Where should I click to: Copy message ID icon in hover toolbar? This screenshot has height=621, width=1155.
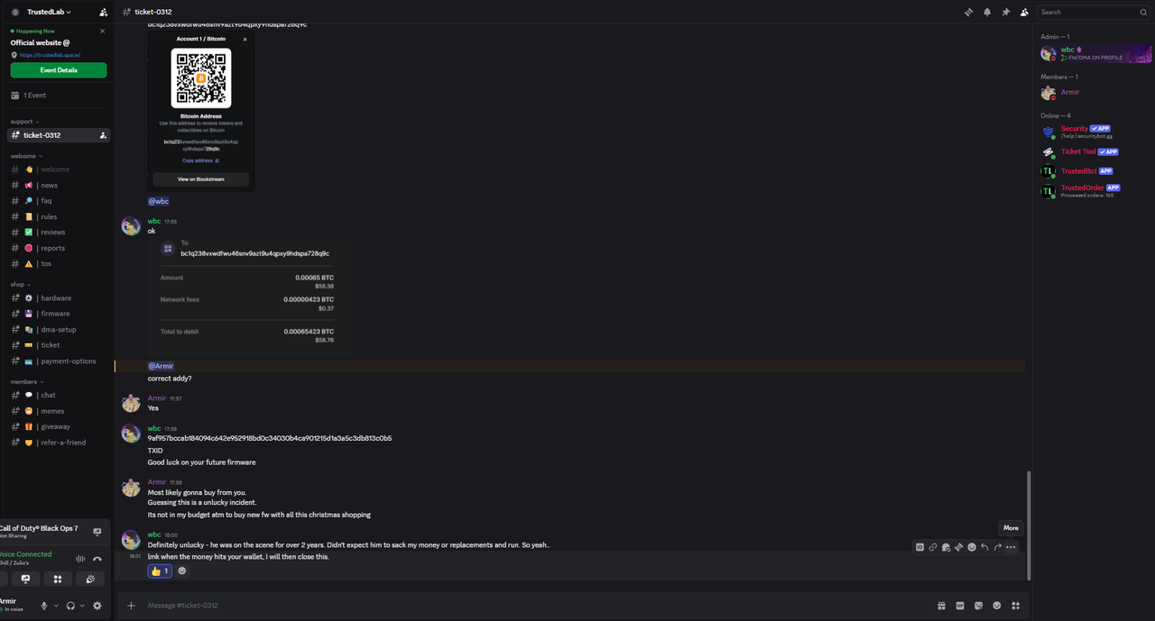[919, 547]
